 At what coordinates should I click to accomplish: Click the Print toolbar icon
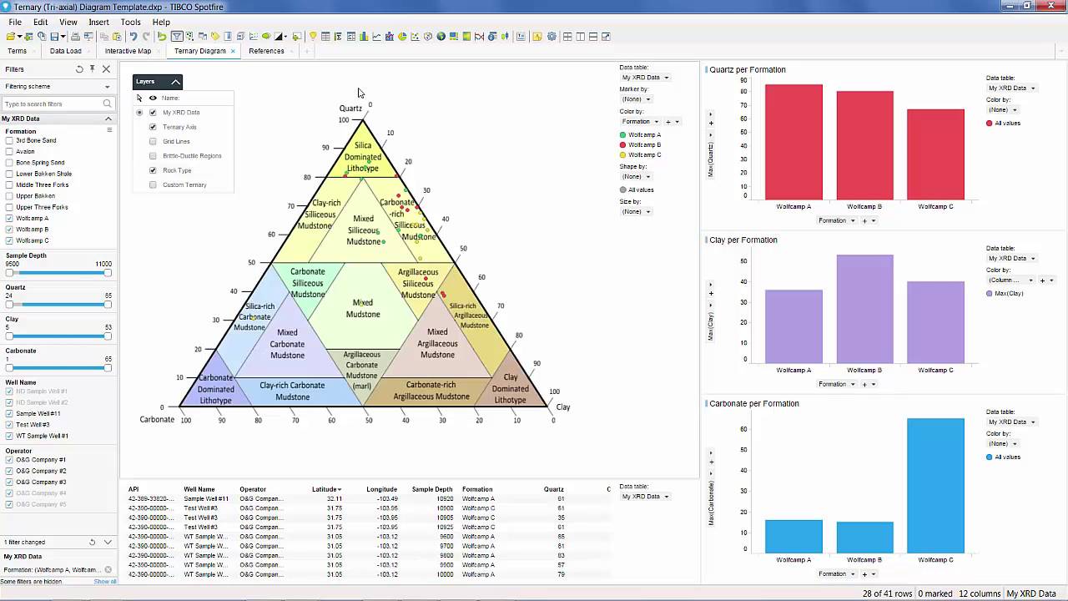pos(75,37)
